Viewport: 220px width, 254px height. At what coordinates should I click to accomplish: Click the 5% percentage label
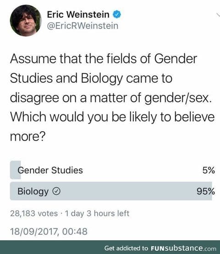pos(209,170)
